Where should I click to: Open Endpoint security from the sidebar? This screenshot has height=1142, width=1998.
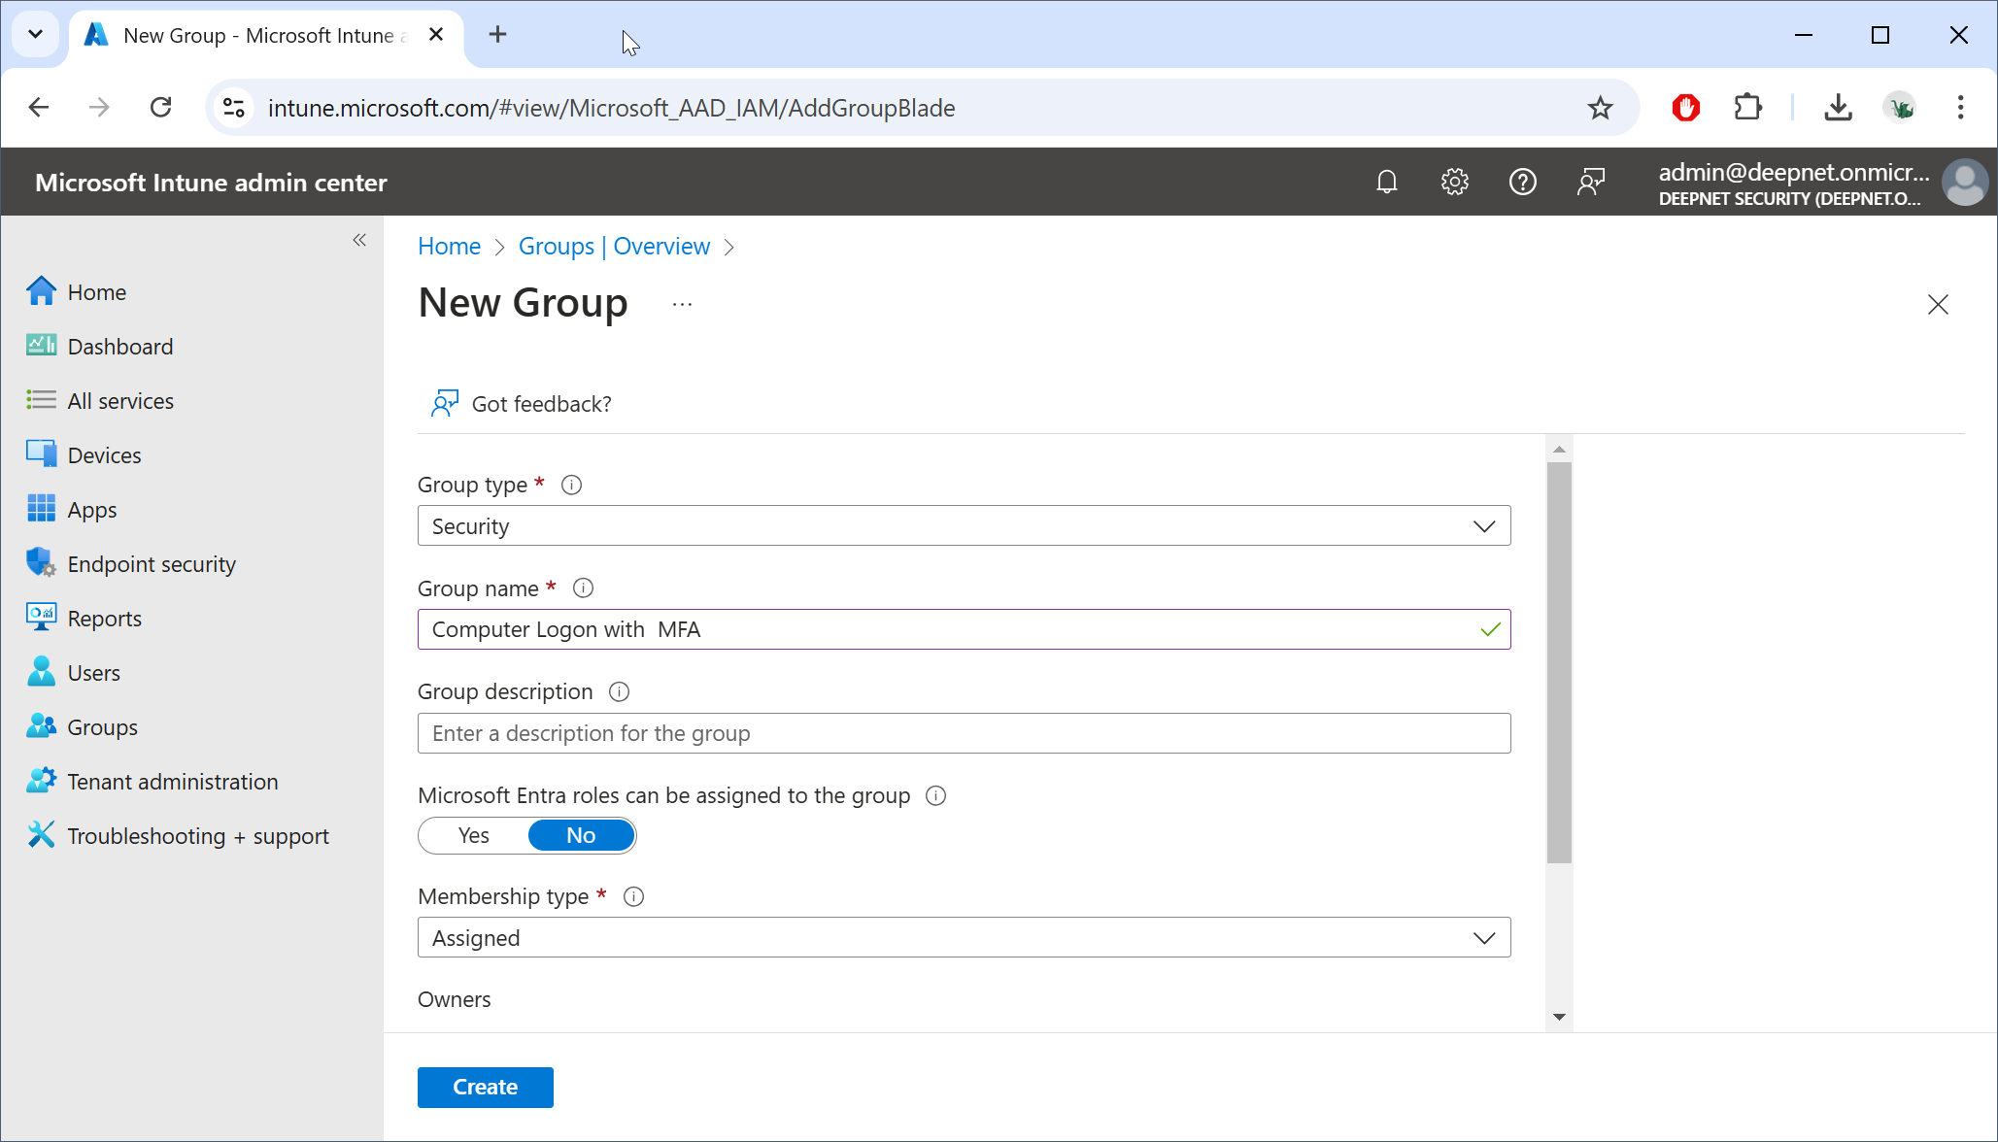tap(152, 564)
